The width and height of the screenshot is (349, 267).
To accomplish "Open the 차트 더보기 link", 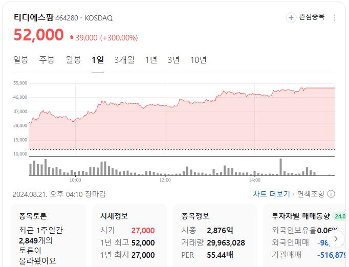I will pyautogui.click(x=271, y=194).
